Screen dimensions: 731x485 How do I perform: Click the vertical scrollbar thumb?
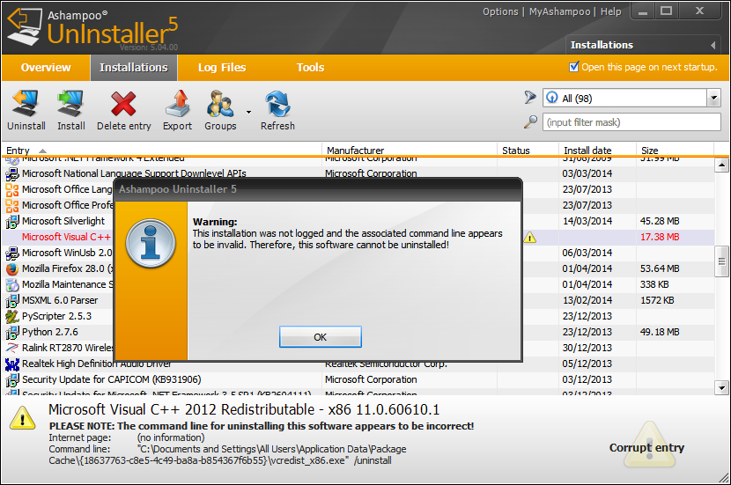(721, 261)
